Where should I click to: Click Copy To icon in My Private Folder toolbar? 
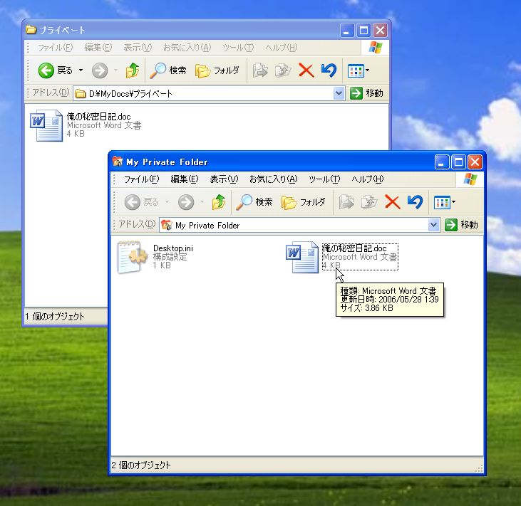pyautogui.click(x=369, y=202)
